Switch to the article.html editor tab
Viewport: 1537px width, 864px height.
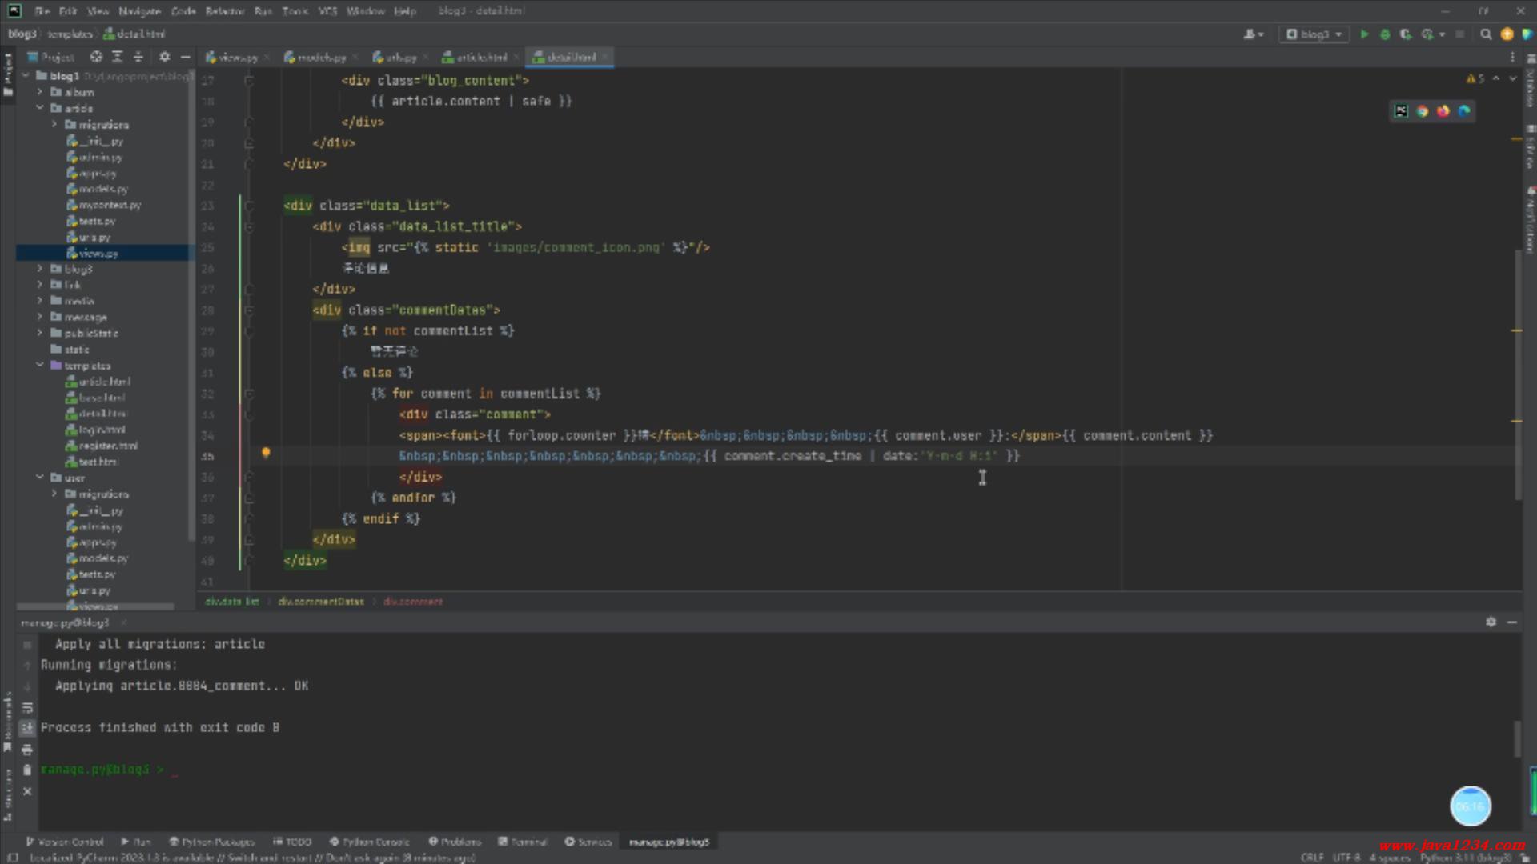click(x=480, y=58)
